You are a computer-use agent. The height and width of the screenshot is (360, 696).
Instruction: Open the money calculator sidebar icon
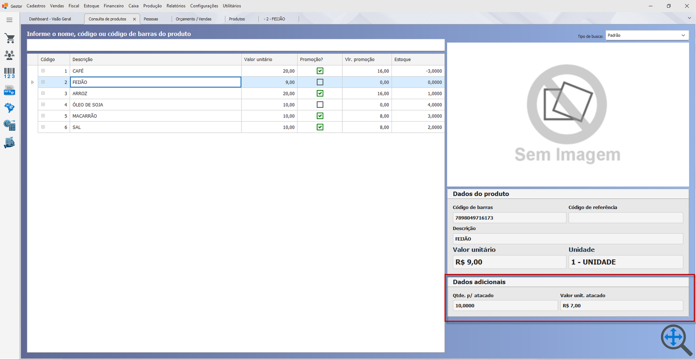[10, 125]
